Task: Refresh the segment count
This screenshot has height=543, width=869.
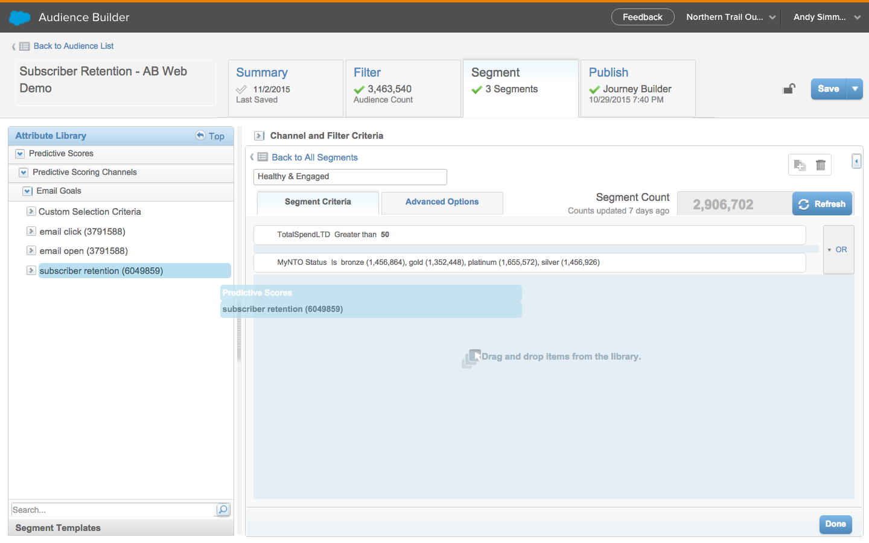Action: click(822, 204)
